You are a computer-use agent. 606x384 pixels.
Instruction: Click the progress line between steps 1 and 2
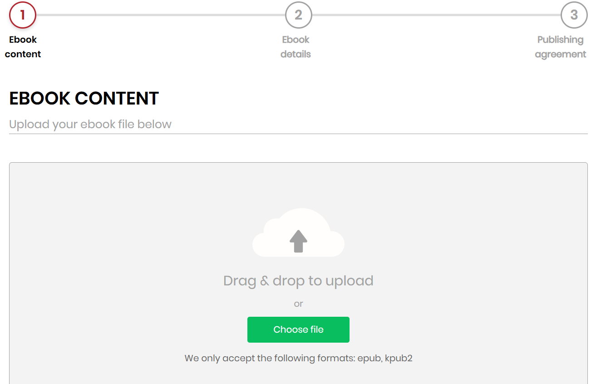[x=160, y=15]
